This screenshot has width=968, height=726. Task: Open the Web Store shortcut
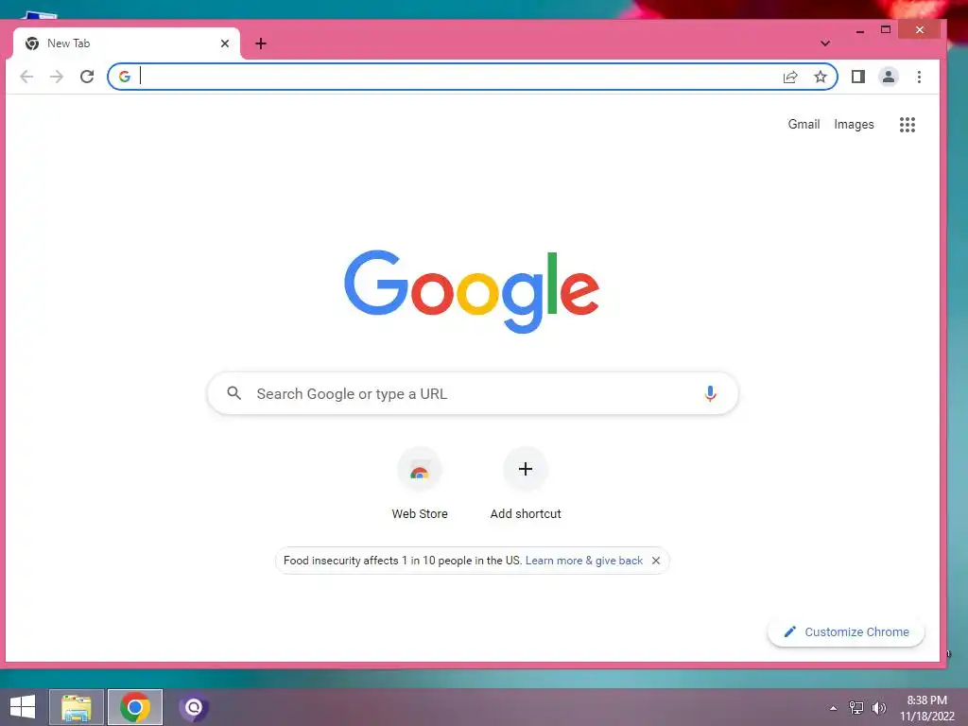[419, 485]
